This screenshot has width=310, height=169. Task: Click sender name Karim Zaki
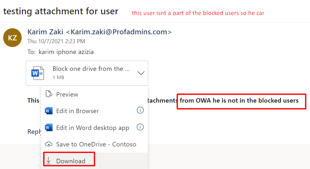coord(45,32)
